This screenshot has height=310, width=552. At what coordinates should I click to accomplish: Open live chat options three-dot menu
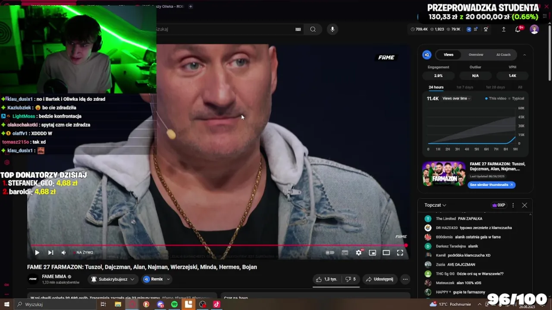pos(513,205)
